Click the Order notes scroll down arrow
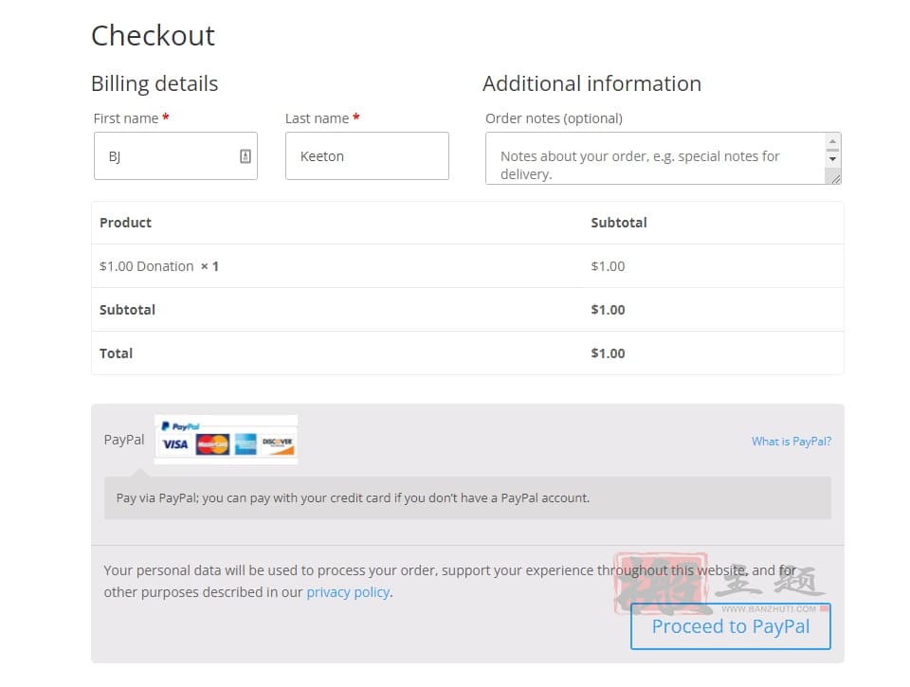This screenshot has height=687, width=910. (x=833, y=159)
